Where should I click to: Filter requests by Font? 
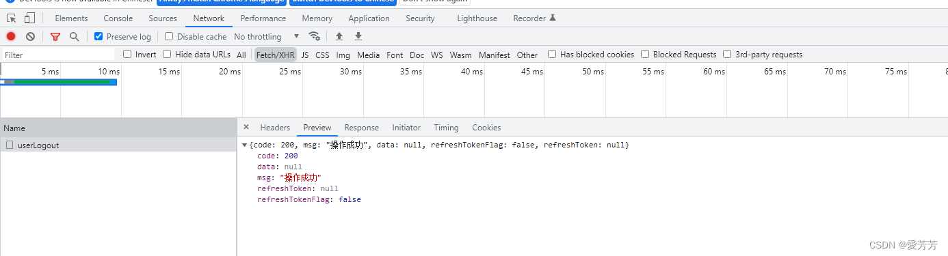coord(395,55)
